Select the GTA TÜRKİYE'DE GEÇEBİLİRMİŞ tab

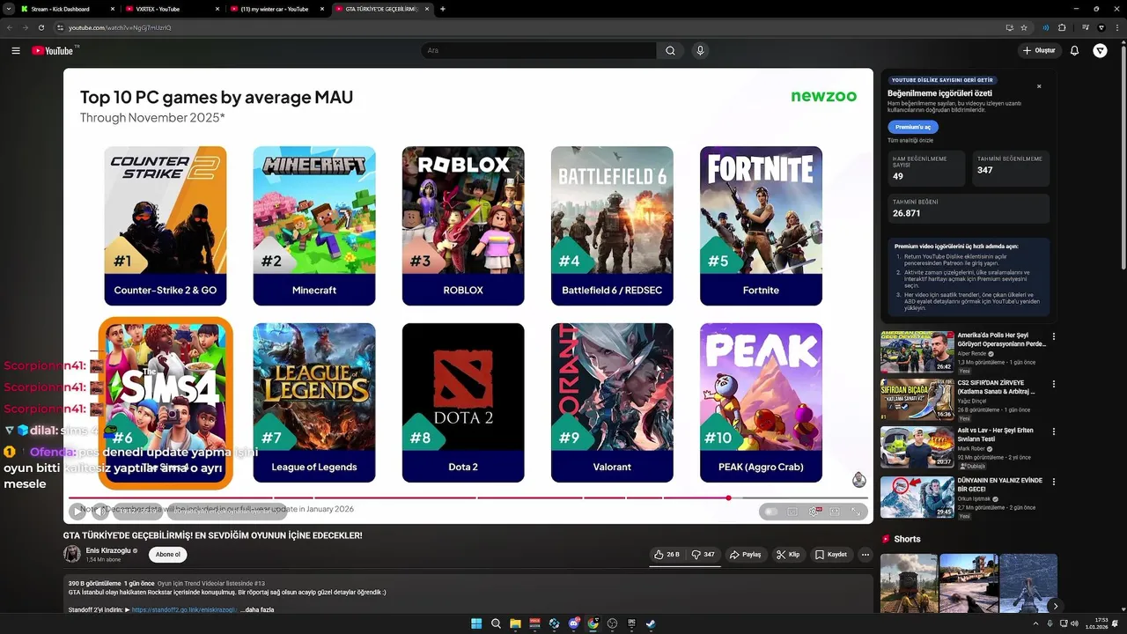point(382,9)
